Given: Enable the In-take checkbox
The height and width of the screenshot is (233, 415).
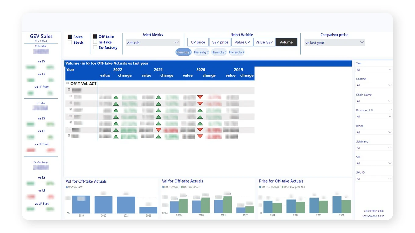Looking at the screenshot, I should tap(95, 42).
